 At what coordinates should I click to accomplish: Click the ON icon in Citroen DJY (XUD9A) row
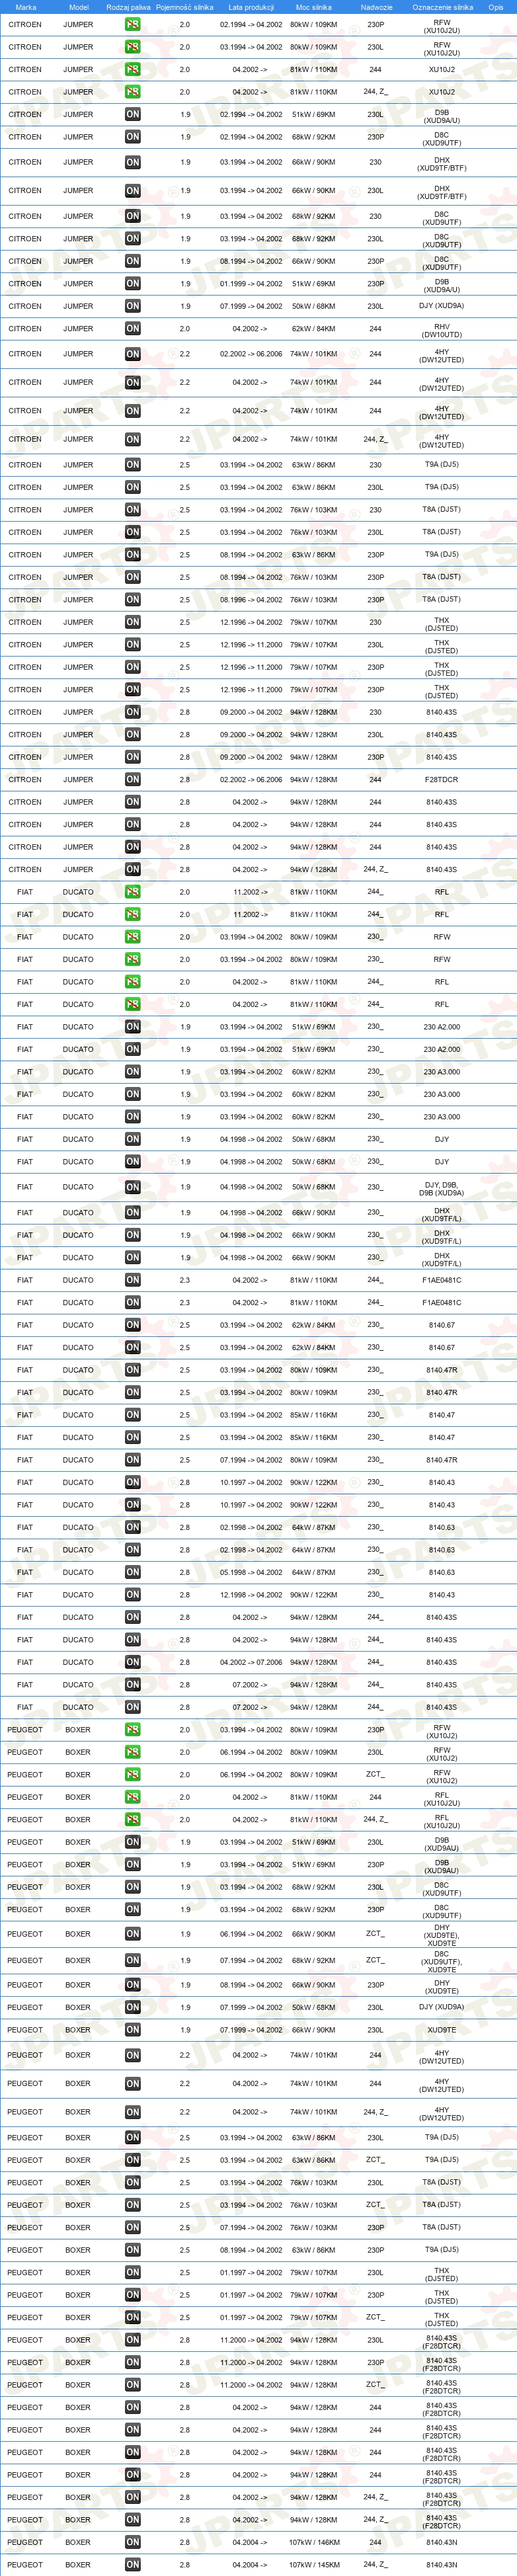point(132,306)
